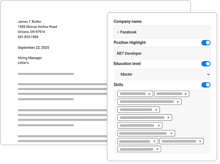
Task: Disable the Position Highlight toggle
Action: (206, 43)
